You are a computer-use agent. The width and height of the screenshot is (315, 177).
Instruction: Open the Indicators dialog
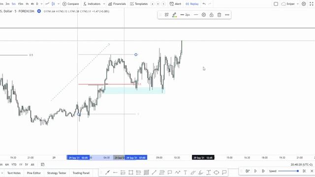(92, 4)
